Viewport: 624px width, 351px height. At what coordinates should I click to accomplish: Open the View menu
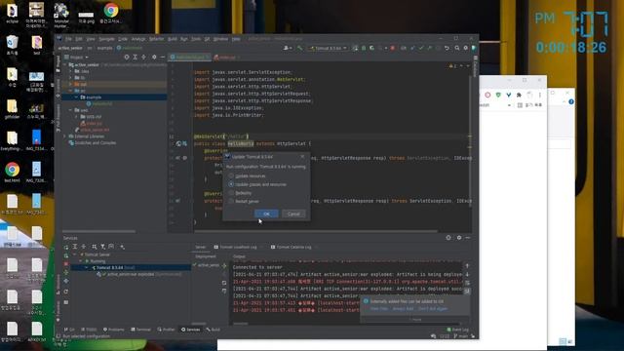click(x=91, y=39)
